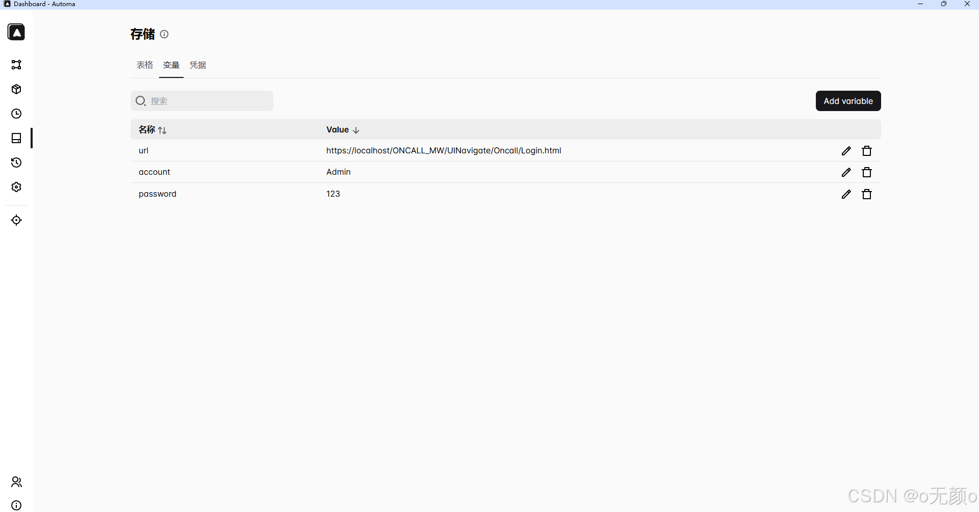
Task: Select the 变量 tab
Action: [x=171, y=65]
